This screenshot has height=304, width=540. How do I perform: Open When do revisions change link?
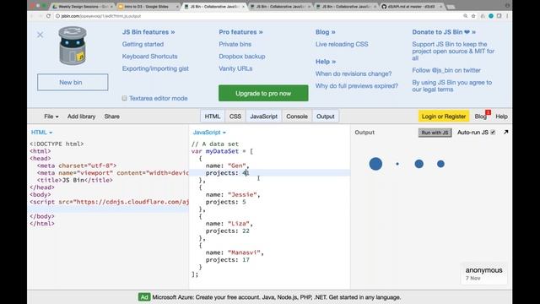click(x=354, y=73)
